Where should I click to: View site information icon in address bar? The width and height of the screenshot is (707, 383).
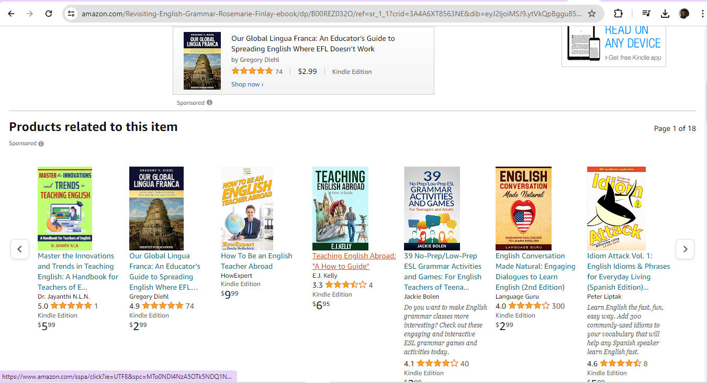click(71, 14)
